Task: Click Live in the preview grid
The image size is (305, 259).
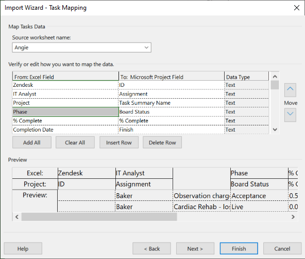Action: [259, 207]
